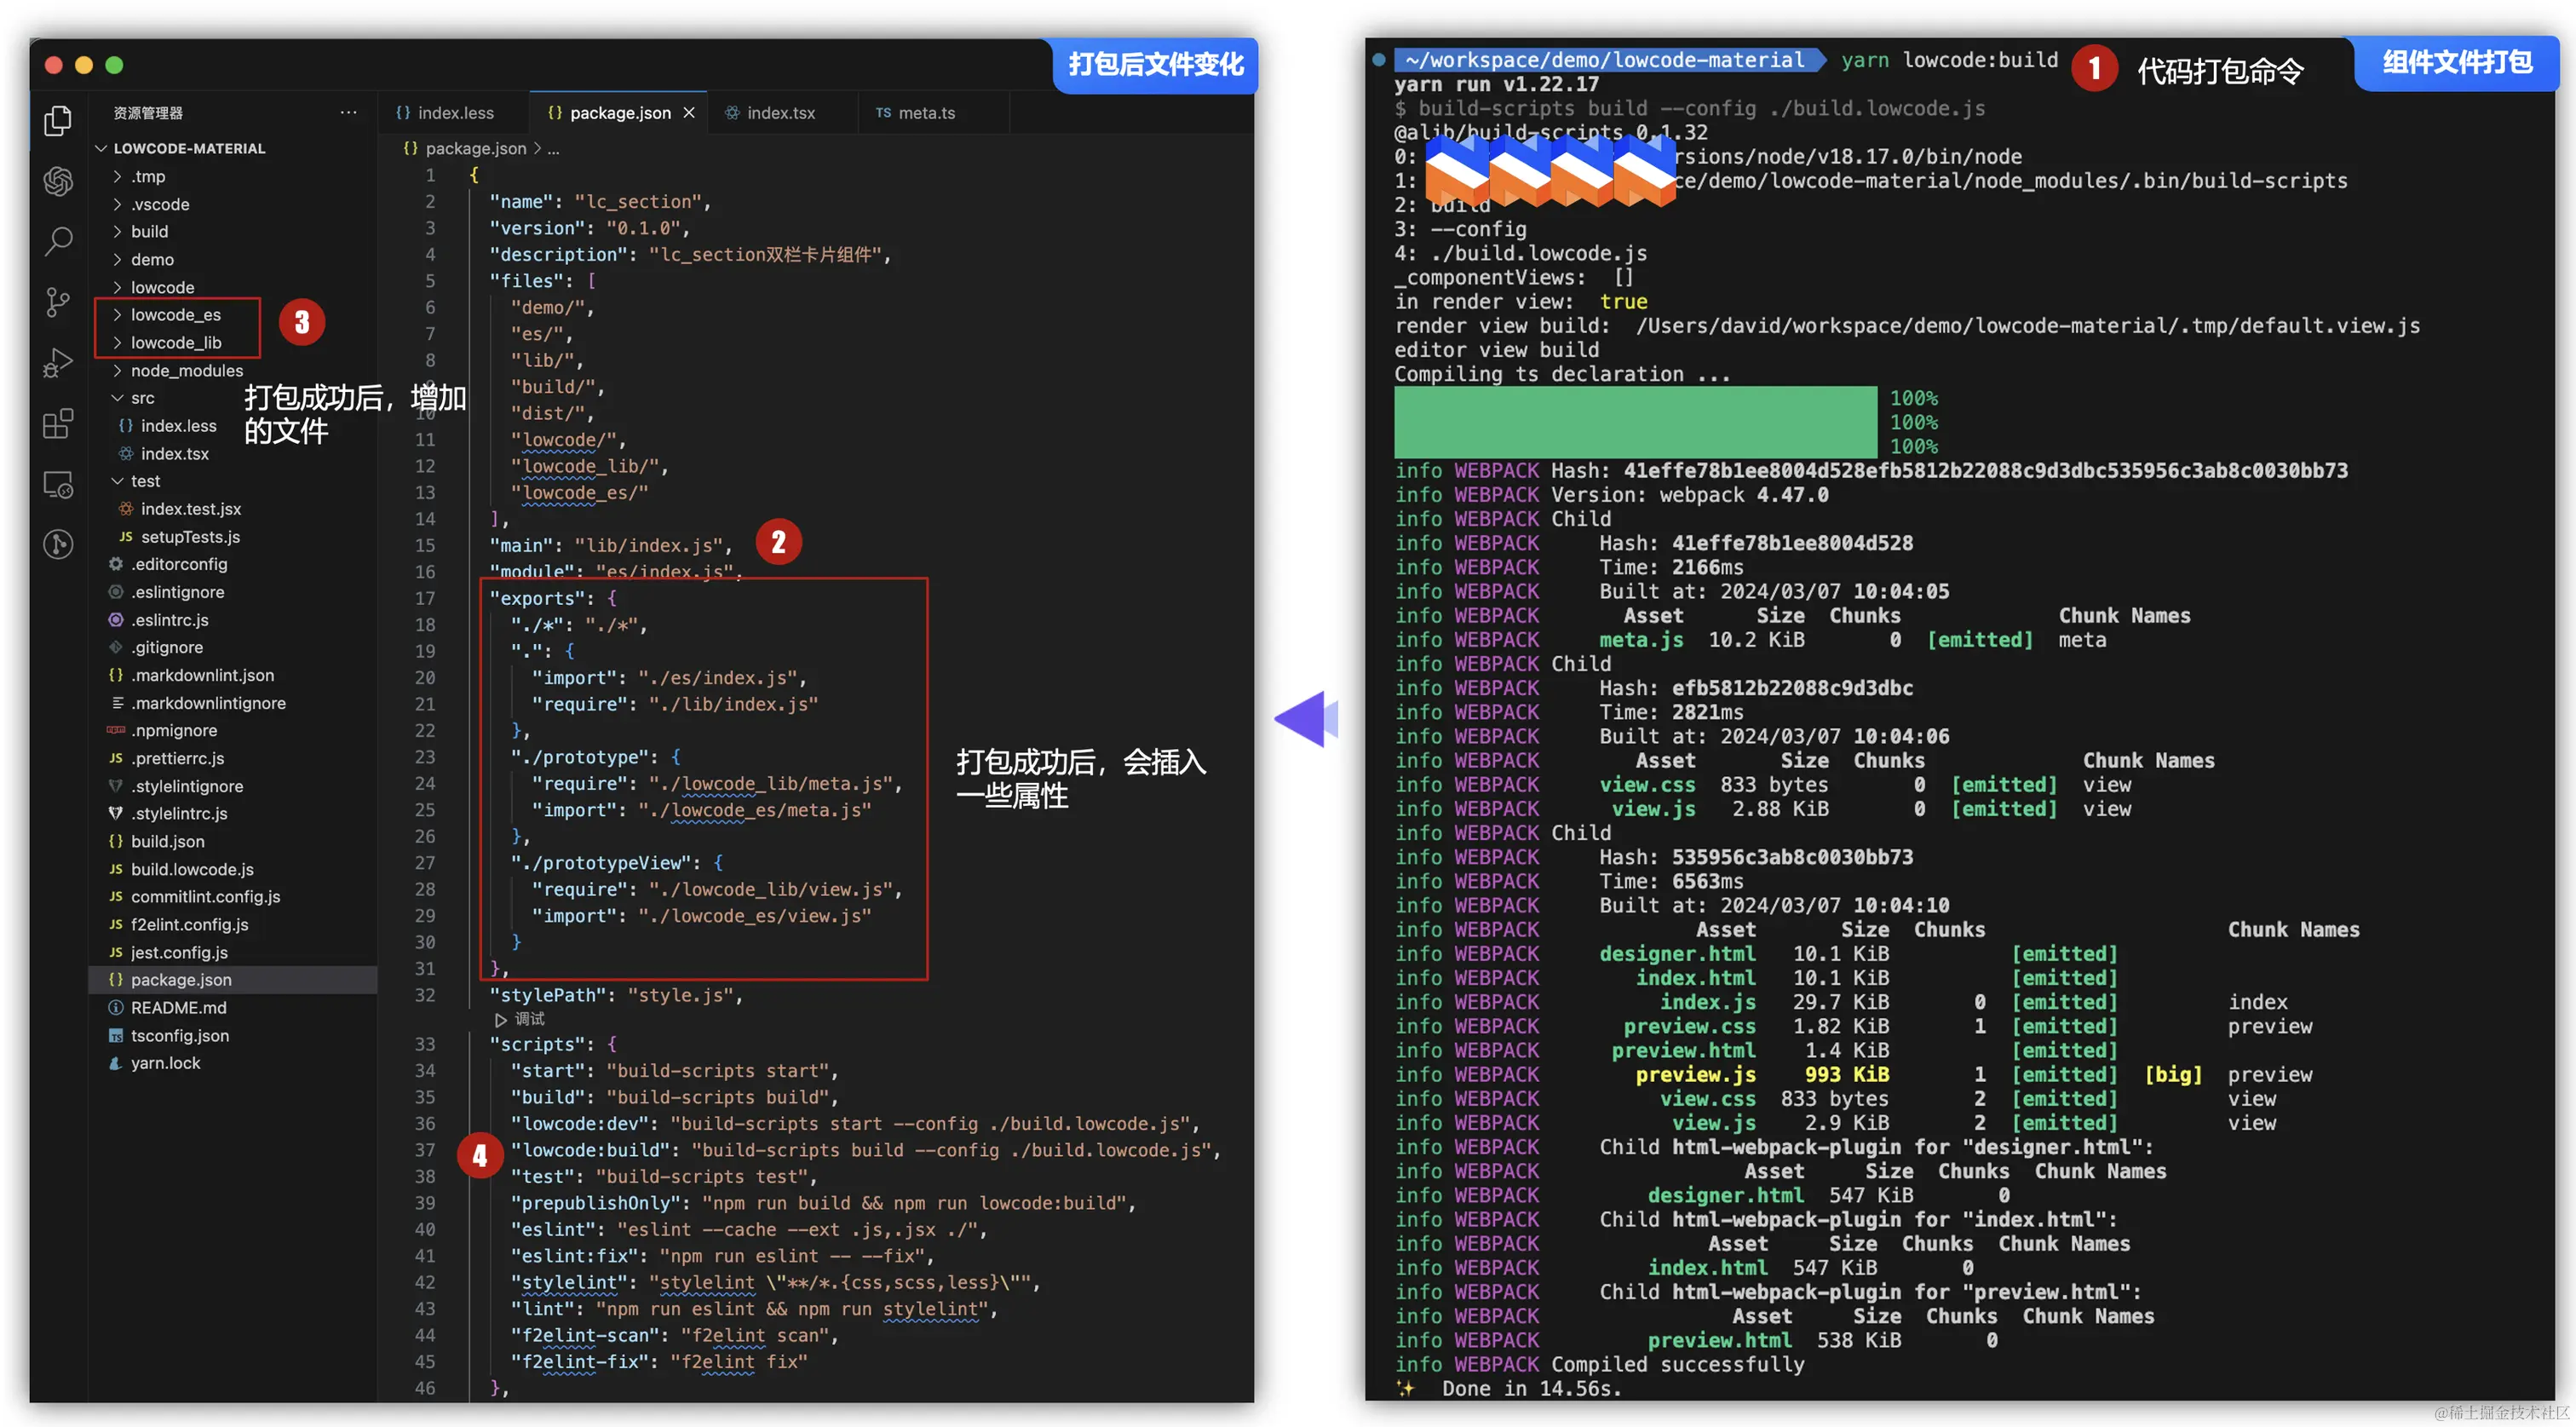Select yarn.lock in the Explorer tree
Image resolution: width=2576 pixels, height=1427 pixels.
[166, 1063]
